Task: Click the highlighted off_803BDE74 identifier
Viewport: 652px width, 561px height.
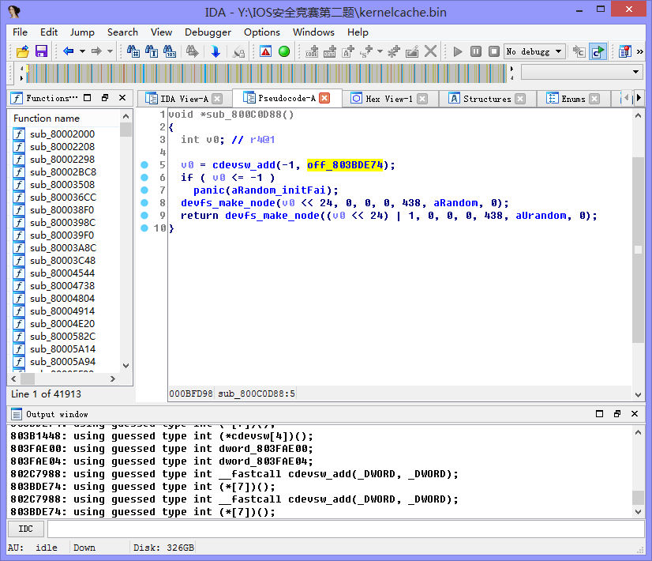Action: 345,165
